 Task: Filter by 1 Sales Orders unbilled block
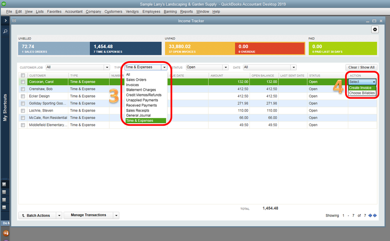(x=54, y=48)
